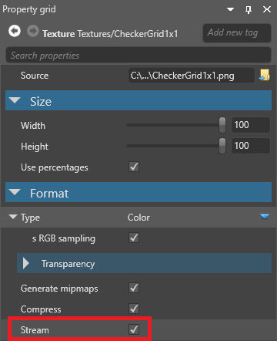Pin the Property grid panel
Image resolution: width=277 pixels, height=341 pixels.
[248, 10]
